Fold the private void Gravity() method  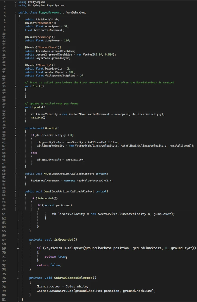click(15, 128)
